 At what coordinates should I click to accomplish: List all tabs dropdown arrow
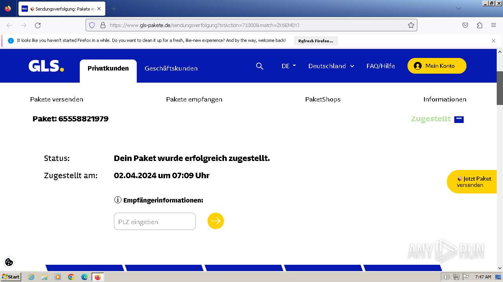pyautogui.click(x=458, y=9)
